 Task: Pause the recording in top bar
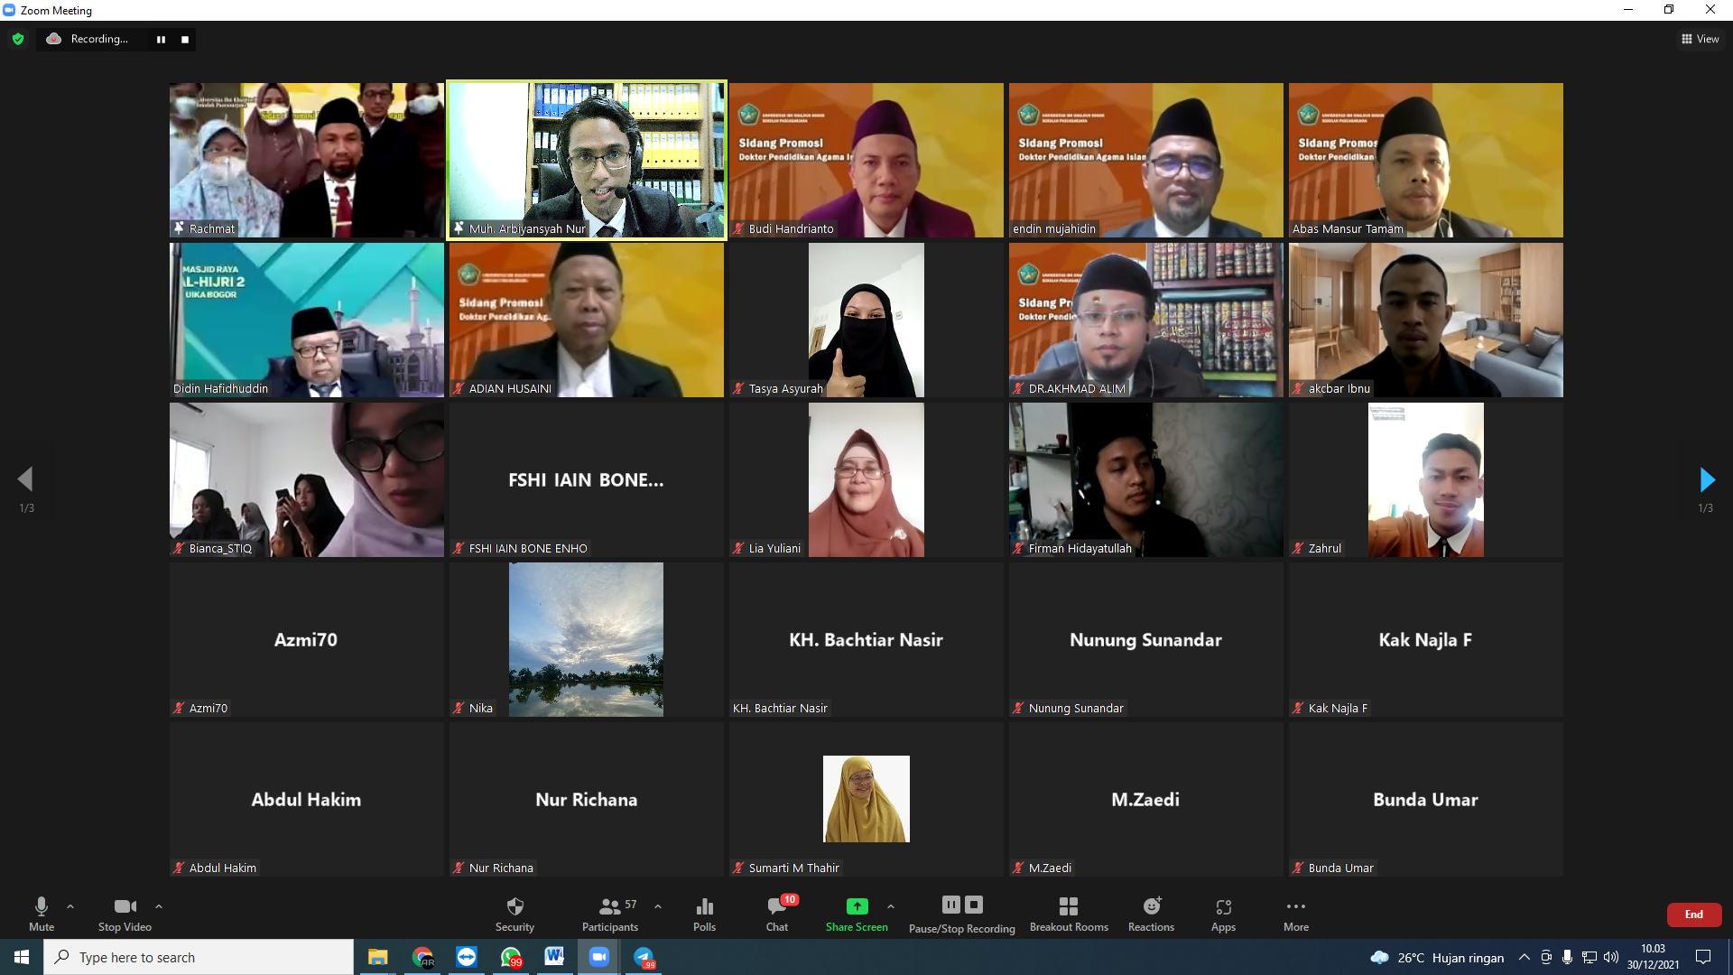coord(161,40)
